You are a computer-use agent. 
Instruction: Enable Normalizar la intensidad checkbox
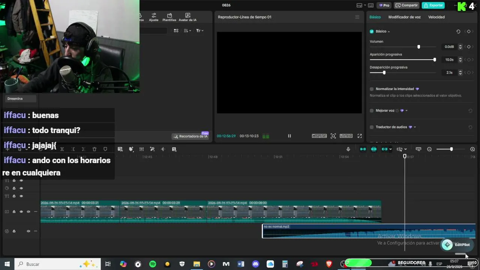click(372, 89)
